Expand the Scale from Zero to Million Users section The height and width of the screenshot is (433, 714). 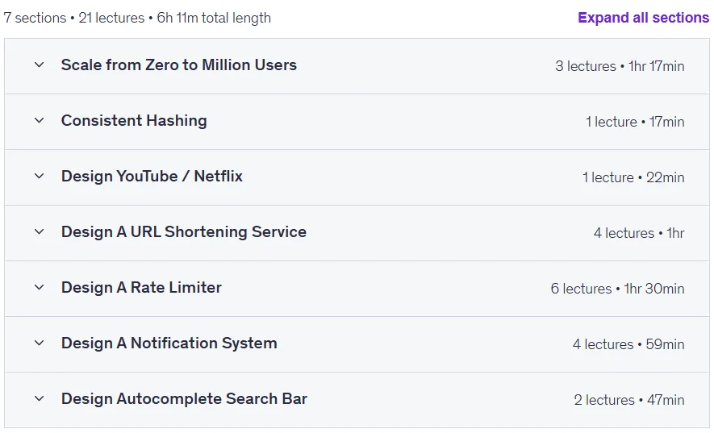[179, 65]
